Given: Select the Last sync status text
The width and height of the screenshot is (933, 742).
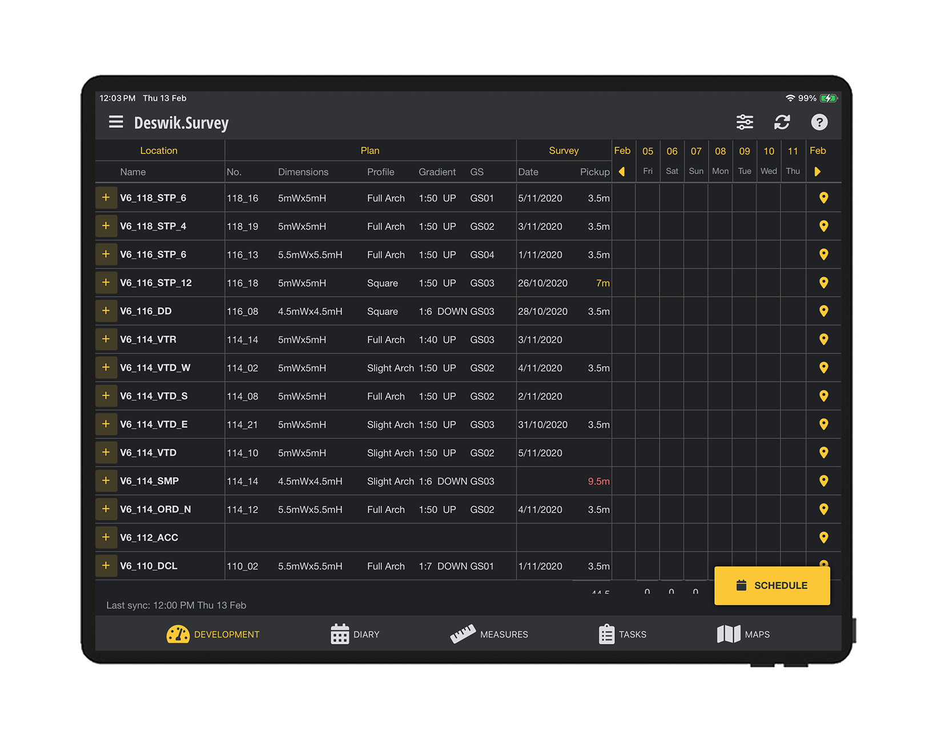Looking at the screenshot, I should click(x=176, y=605).
